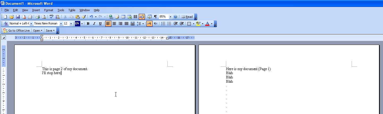The image size is (383, 114).
Task: Expand the EN language dropdown arrow
Action: (x=82, y=24)
